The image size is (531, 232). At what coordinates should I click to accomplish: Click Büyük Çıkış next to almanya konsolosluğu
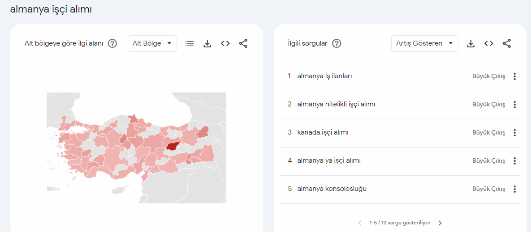point(489,189)
